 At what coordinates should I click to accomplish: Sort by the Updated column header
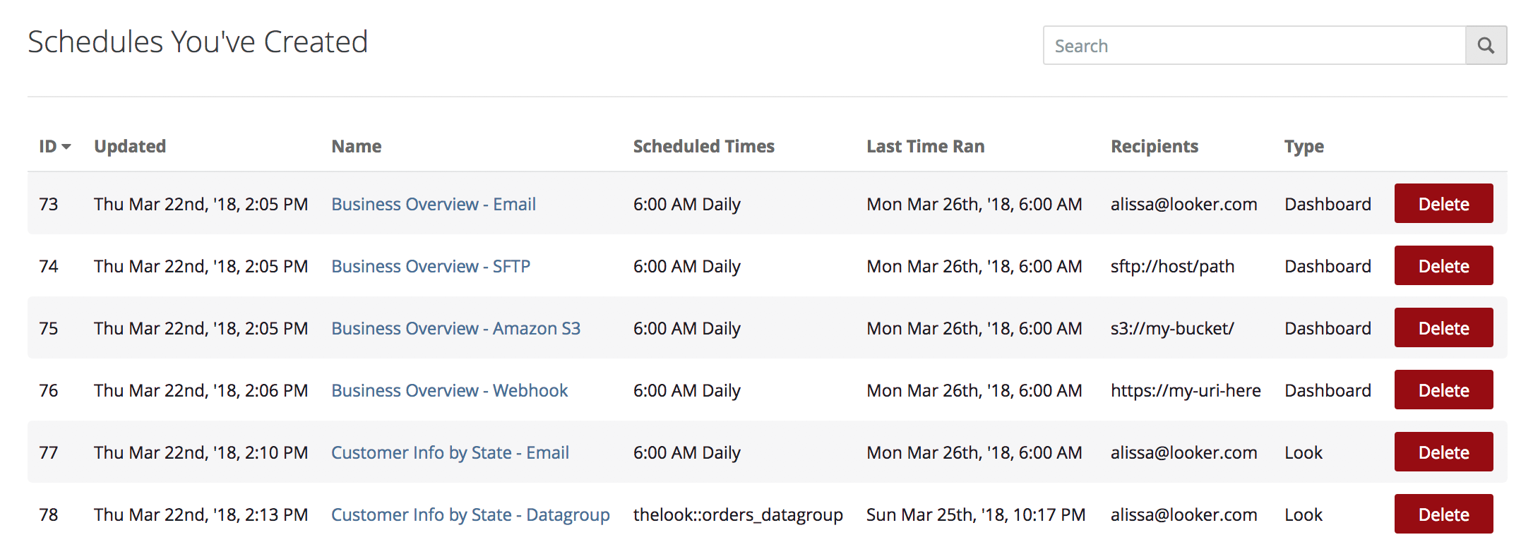tap(130, 146)
